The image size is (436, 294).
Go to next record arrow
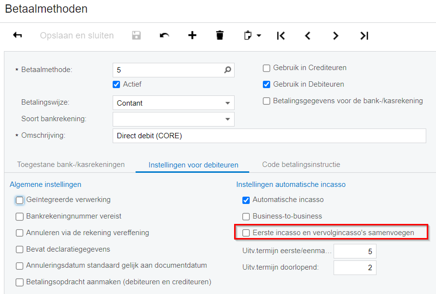coord(336,36)
